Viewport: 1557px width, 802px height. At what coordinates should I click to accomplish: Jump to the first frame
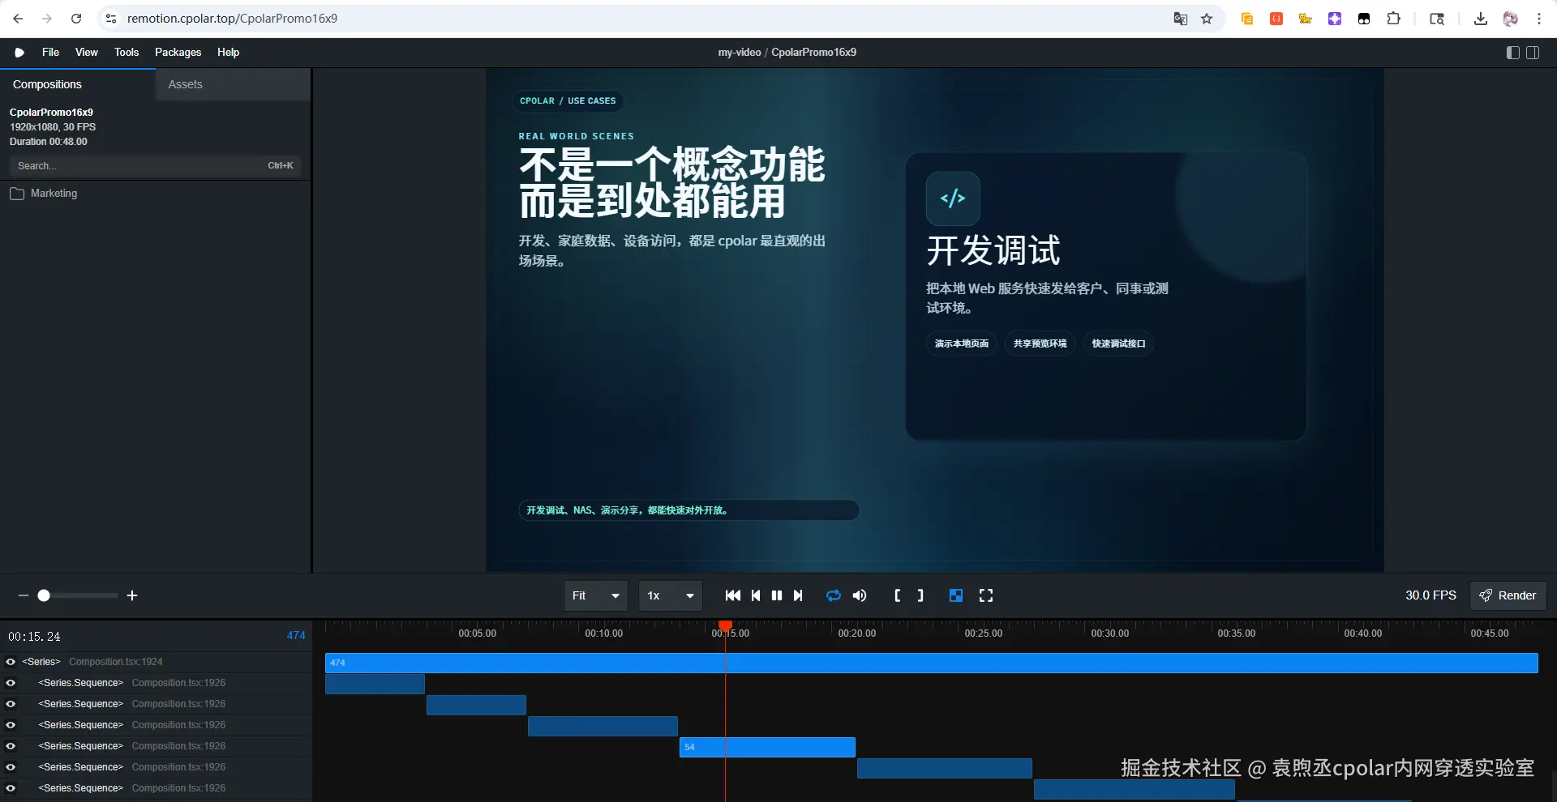pyautogui.click(x=733, y=595)
